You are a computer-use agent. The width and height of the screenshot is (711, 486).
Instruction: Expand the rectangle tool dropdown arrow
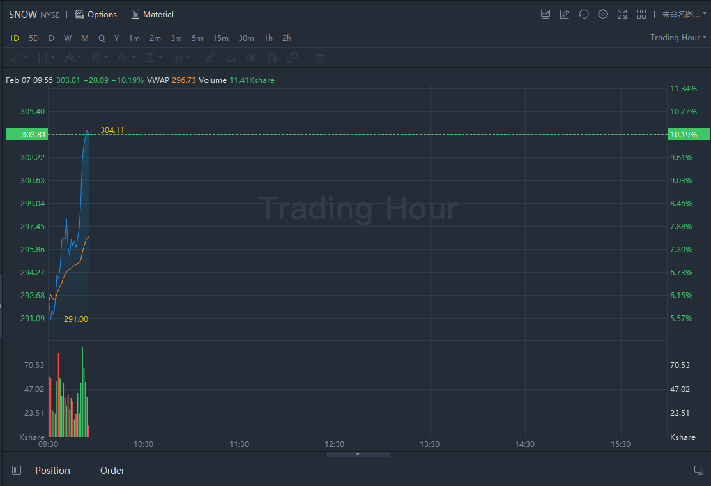(53, 57)
